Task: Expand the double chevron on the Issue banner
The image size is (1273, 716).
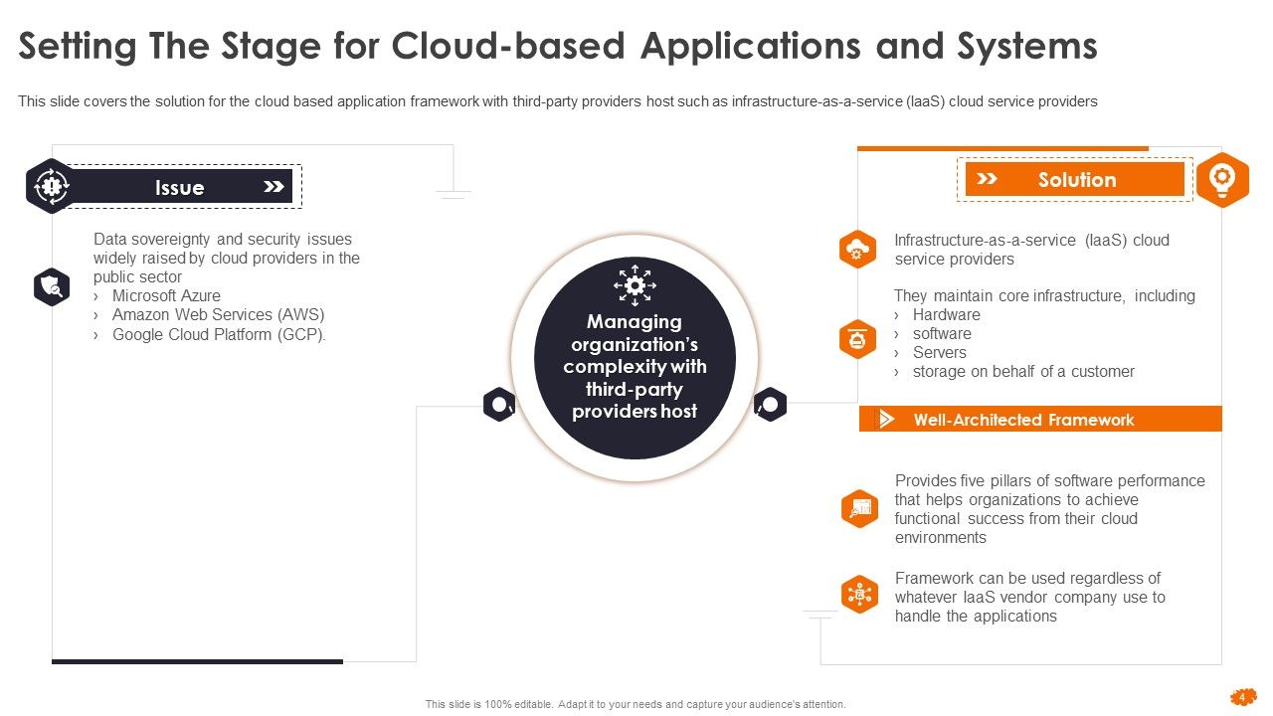Action: (274, 185)
